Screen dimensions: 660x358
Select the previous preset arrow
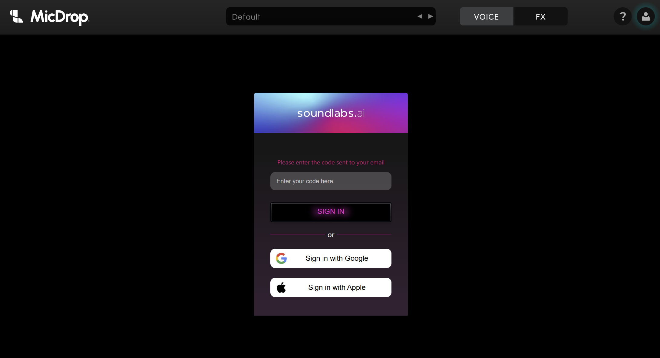[420, 16]
